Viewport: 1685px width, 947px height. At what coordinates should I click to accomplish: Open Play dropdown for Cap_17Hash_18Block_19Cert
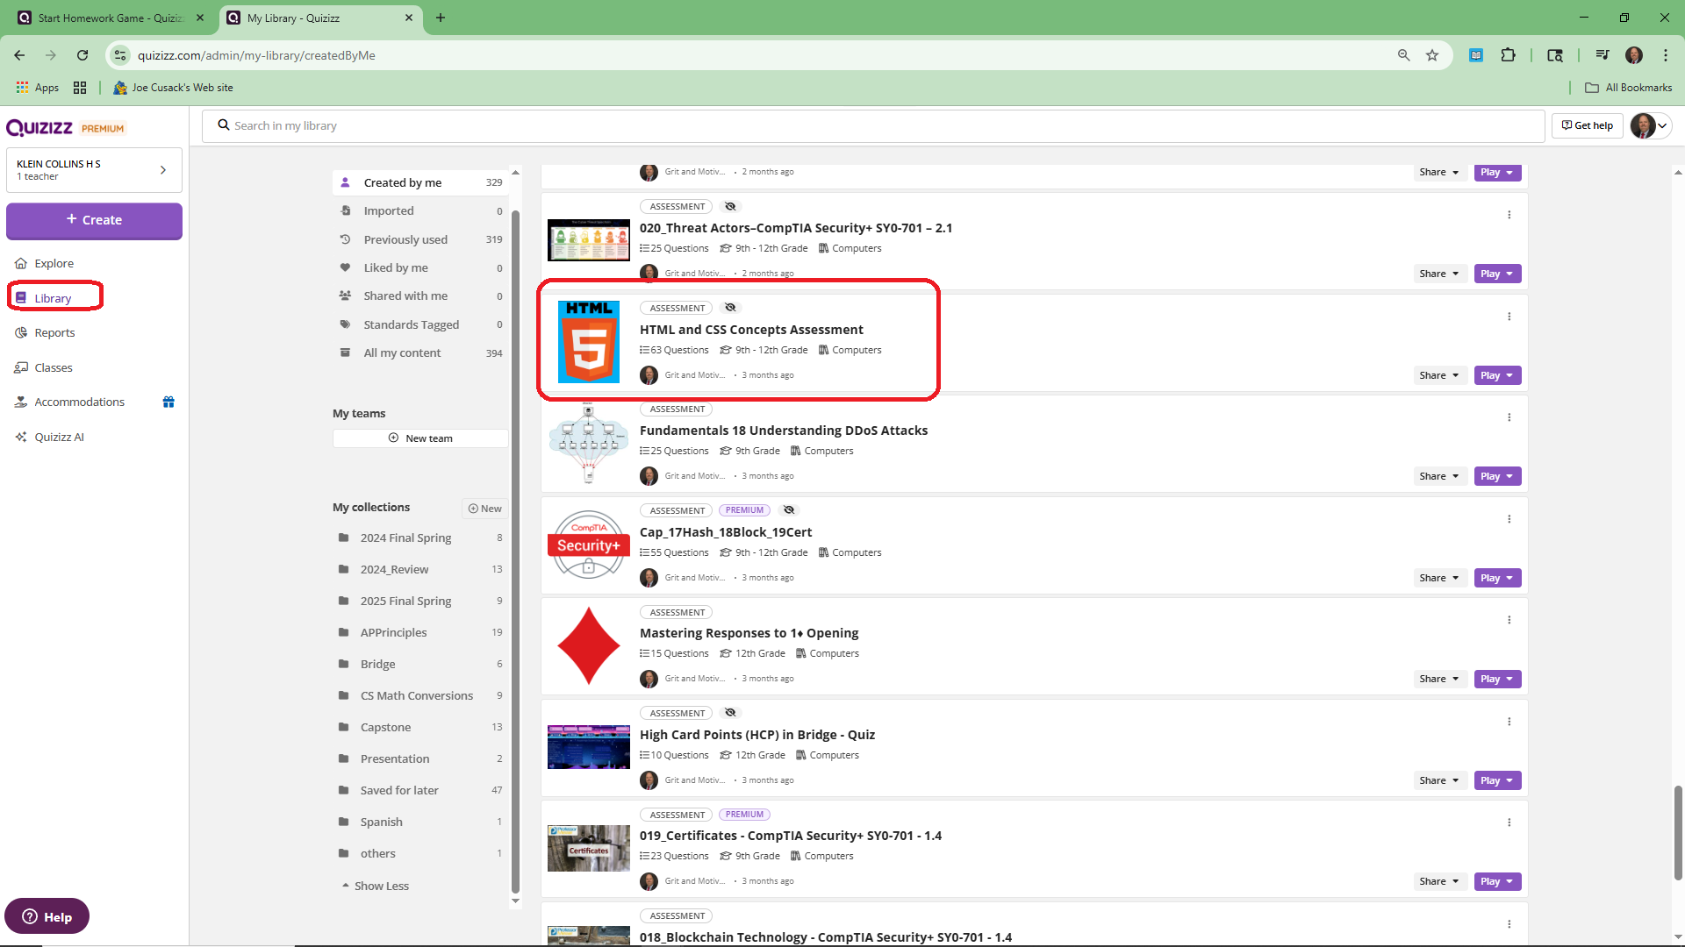click(1496, 578)
